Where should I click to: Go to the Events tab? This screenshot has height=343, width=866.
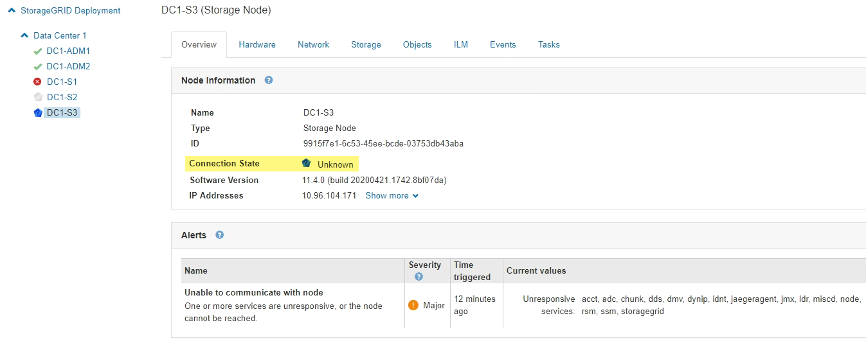point(503,45)
